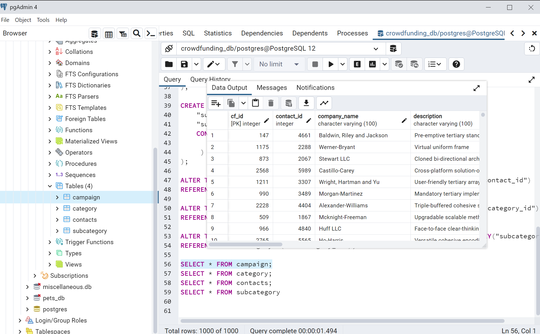
Task: Open the No limit rows dropdown
Action: coord(279,64)
